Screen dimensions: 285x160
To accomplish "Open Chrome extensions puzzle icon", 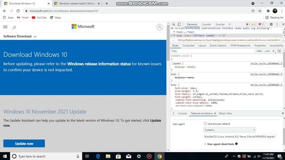I will (268, 11).
